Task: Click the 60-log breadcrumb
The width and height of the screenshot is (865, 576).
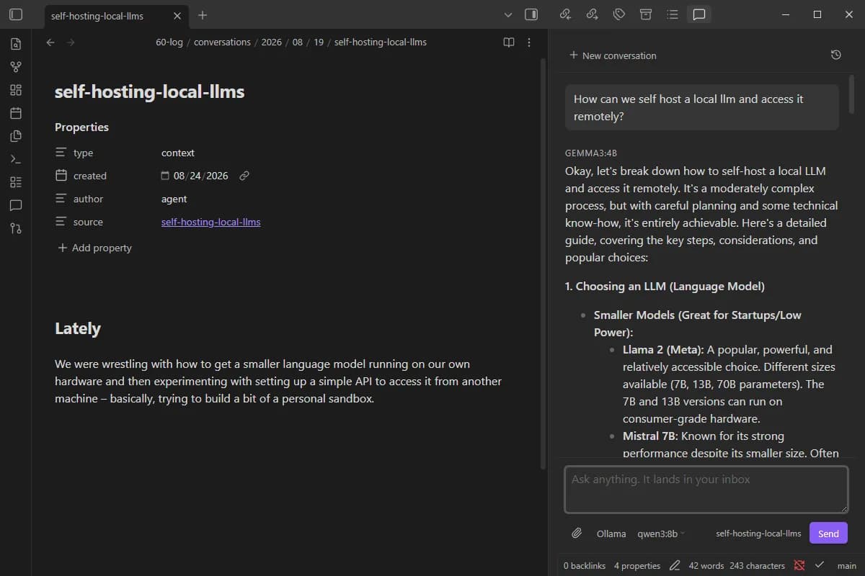Action: [169, 42]
